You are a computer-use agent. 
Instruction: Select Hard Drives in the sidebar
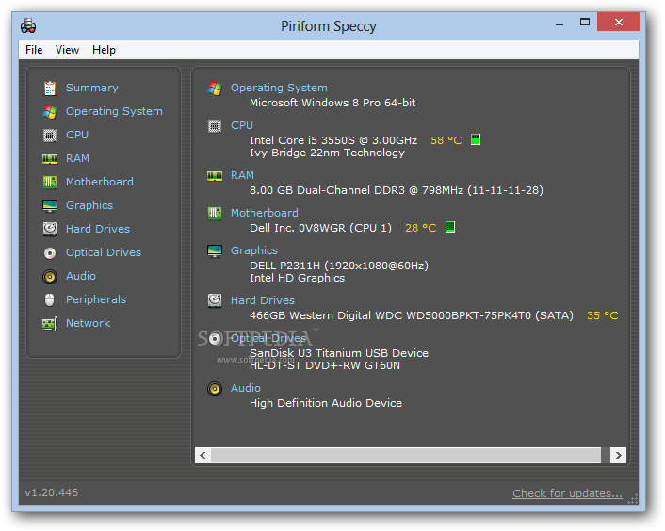(98, 229)
